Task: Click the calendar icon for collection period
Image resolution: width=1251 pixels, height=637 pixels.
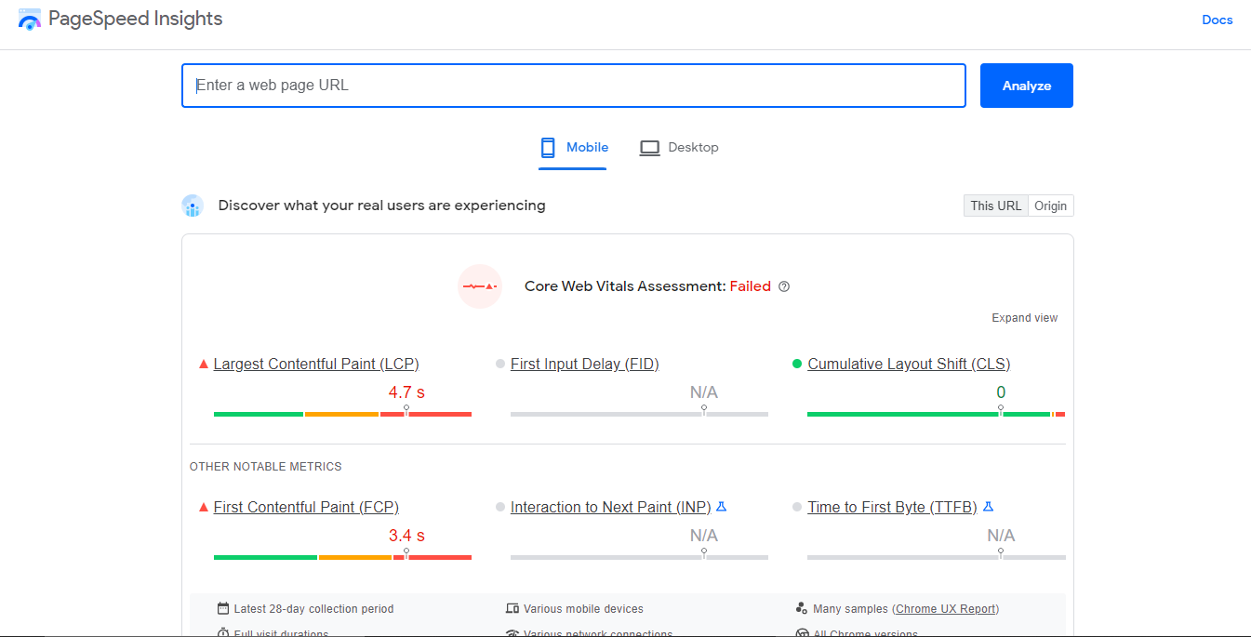Action: (223, 609)
